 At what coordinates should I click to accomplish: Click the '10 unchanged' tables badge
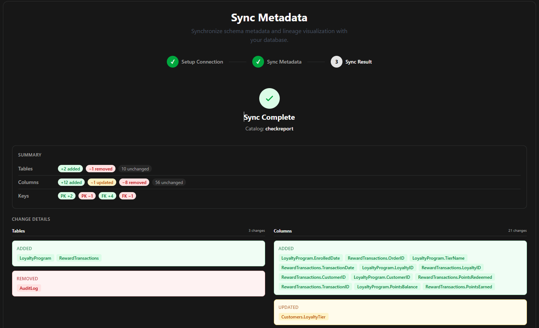click(135, 169)
